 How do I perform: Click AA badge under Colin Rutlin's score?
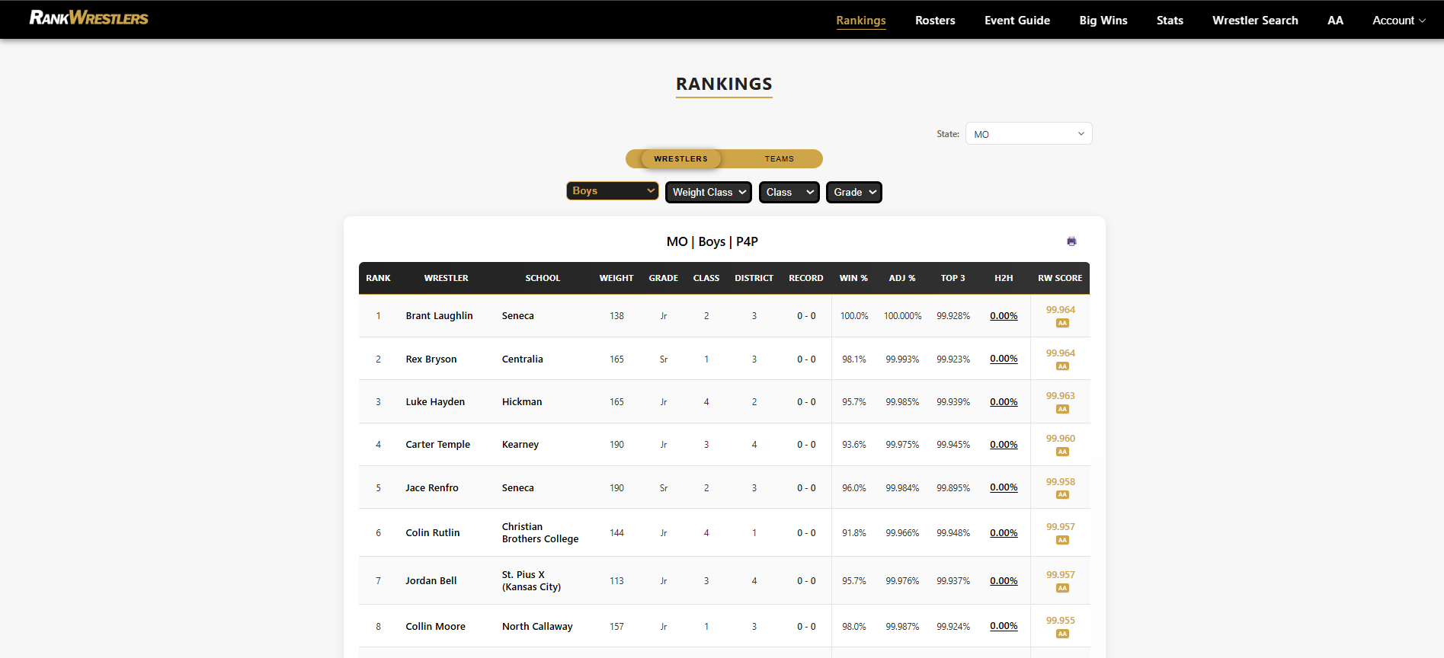[1062, 540]
